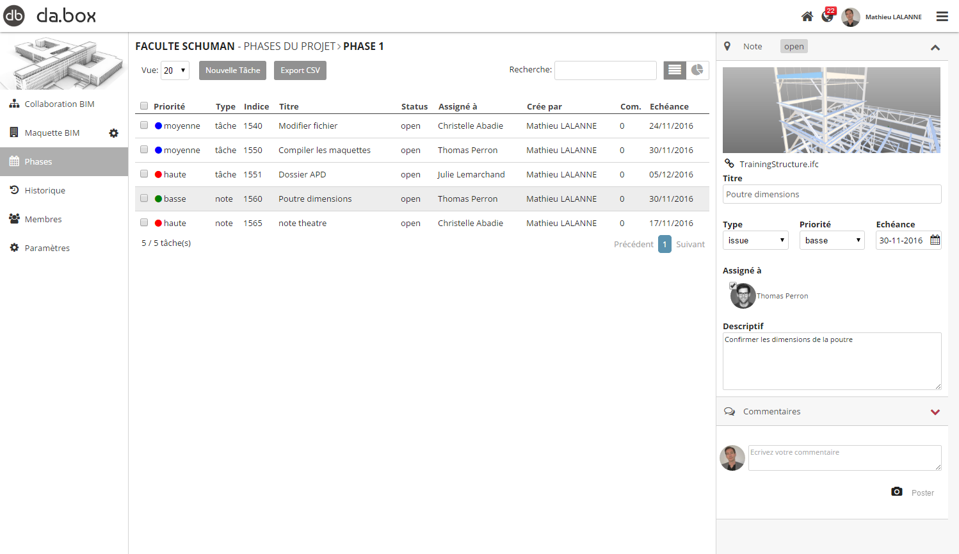Open notifications with red 22 badge
This screenshot has height=554, width=959.
tap(828, 15)
